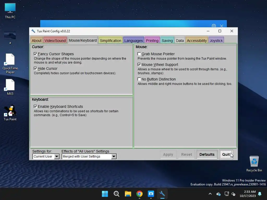Click the gear icon on the blue background window
The image size is (267, 200).
click(x=214, y=26)
